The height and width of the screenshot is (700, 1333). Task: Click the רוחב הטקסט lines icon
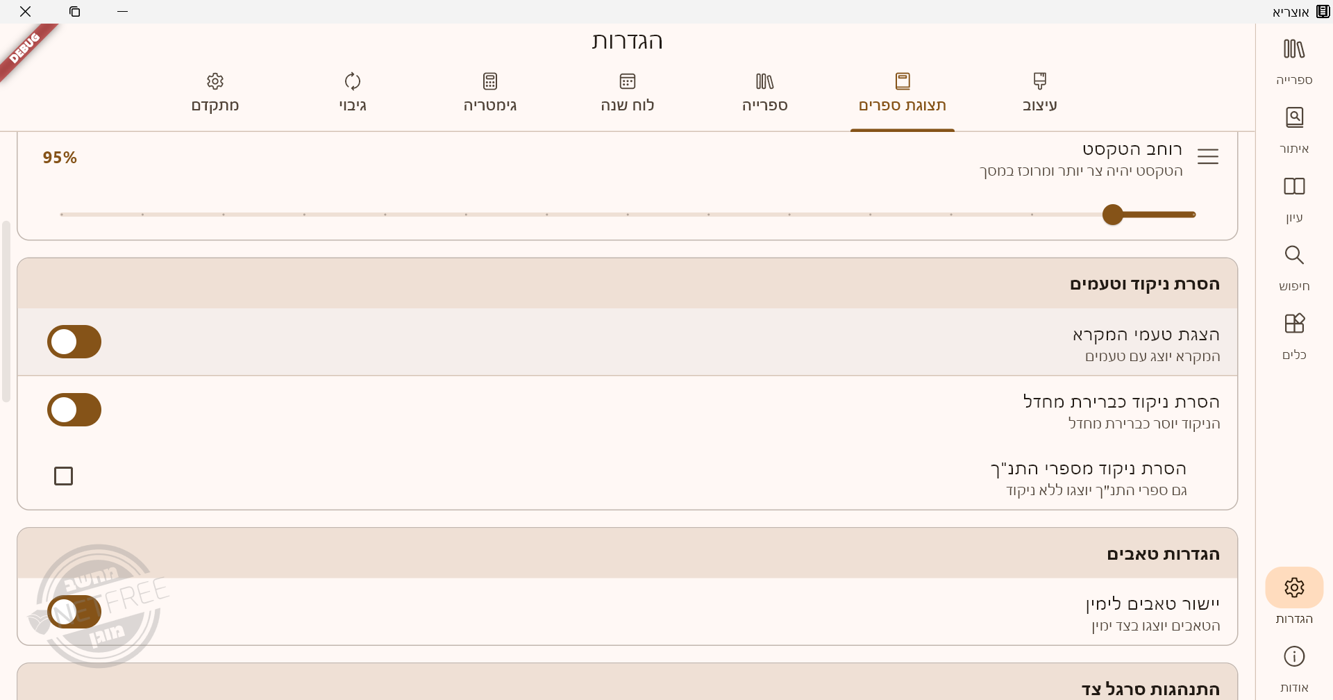click(x=1207, y=157)
